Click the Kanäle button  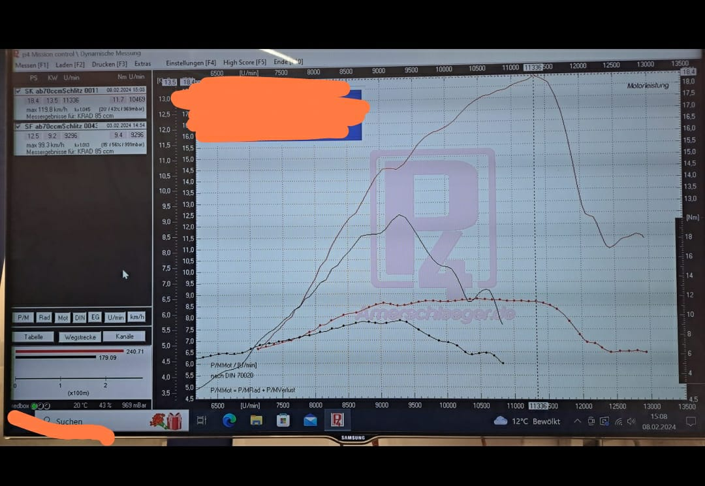pos(124,336)
